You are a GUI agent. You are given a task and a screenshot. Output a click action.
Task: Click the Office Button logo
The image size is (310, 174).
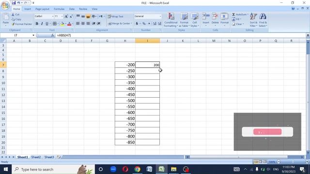pyautogui.click(x=5, y=5)
